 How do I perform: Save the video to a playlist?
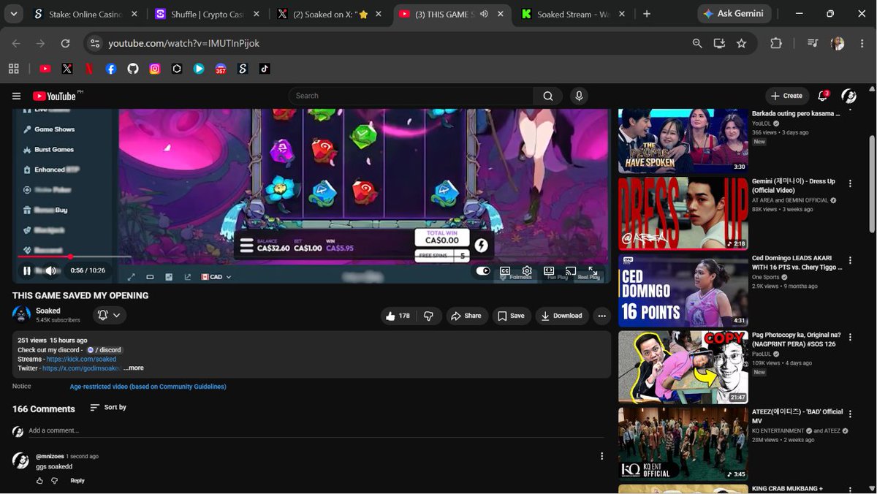(511, 316)
